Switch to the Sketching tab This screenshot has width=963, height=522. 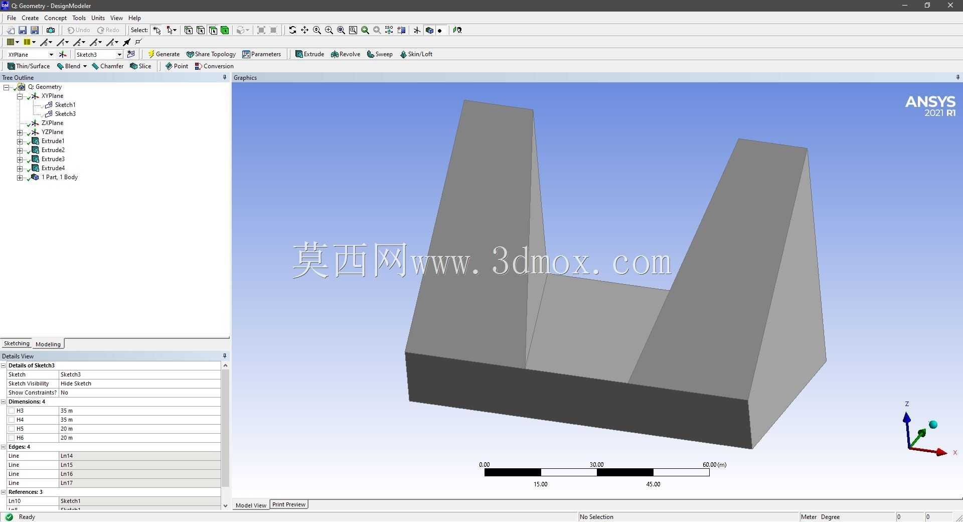(17, 343)
